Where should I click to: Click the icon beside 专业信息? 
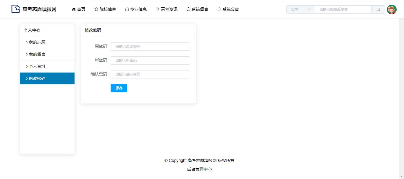point(127,9)
